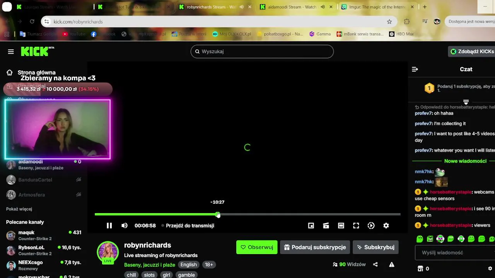This screenshot has width=495, height=278.
Task: Open chat leaderboard rank 1 badge
Action: pyautogui.click(x=429, y=88)
